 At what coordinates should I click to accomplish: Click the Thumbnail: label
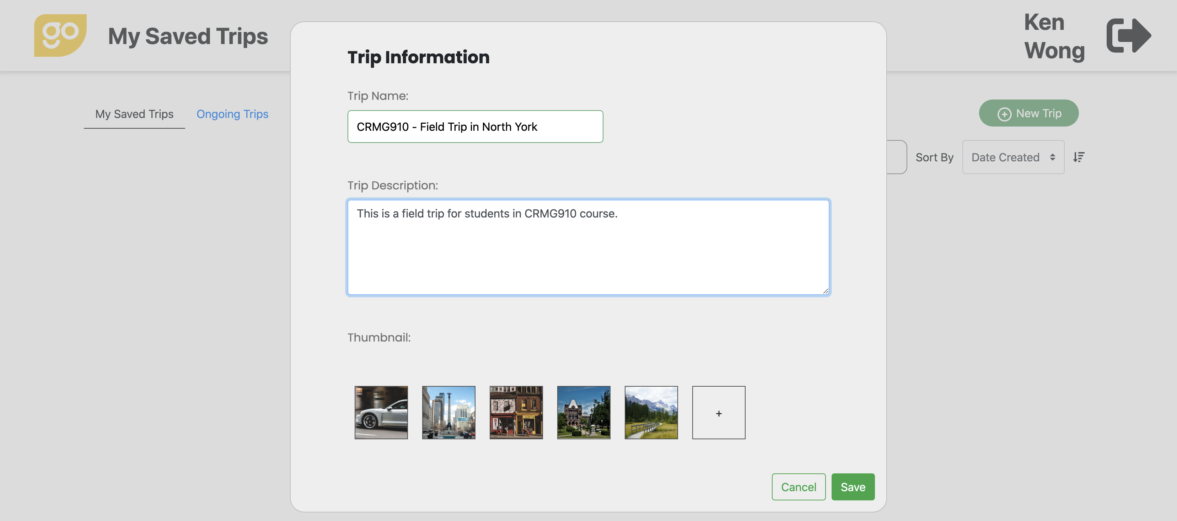tap(379, 337)
